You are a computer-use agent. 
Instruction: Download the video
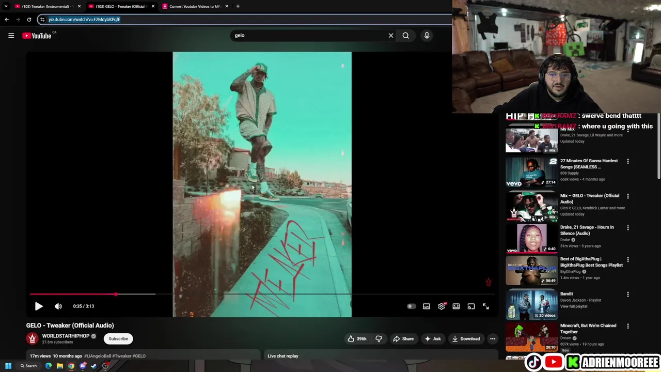coord(466,339)
